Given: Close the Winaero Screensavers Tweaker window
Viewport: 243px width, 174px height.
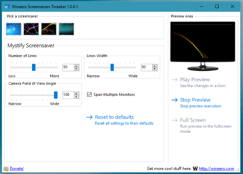Looking at the screenshot, I should 232,6.
